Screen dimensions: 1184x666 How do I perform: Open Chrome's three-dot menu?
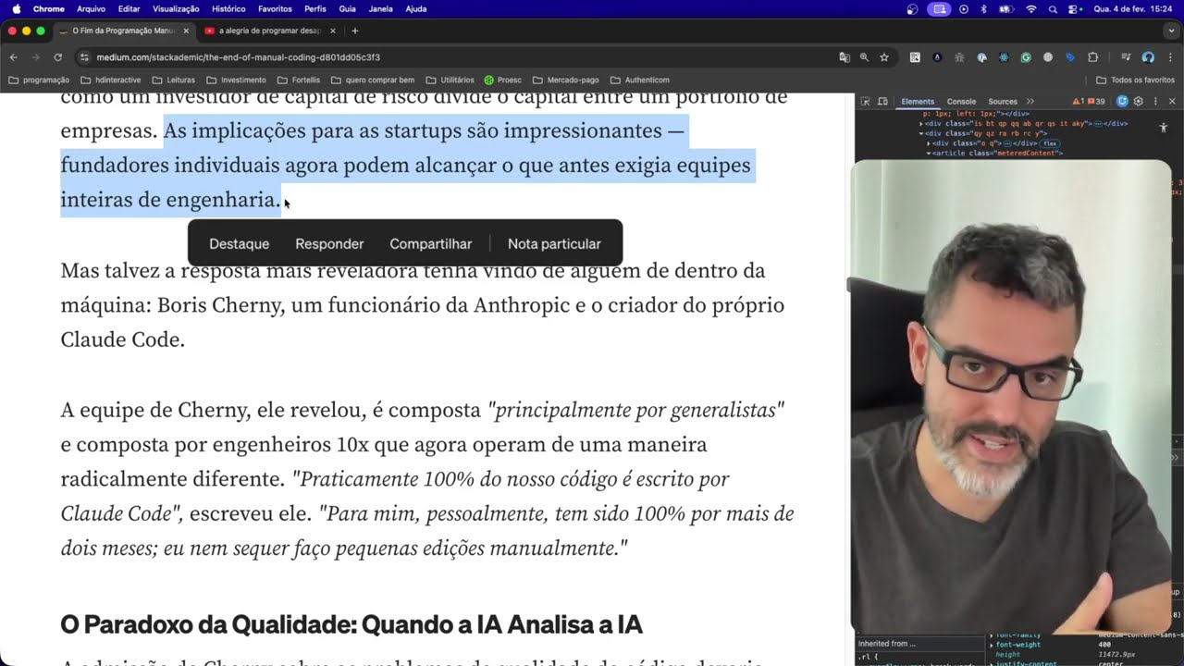[1170, 57]
